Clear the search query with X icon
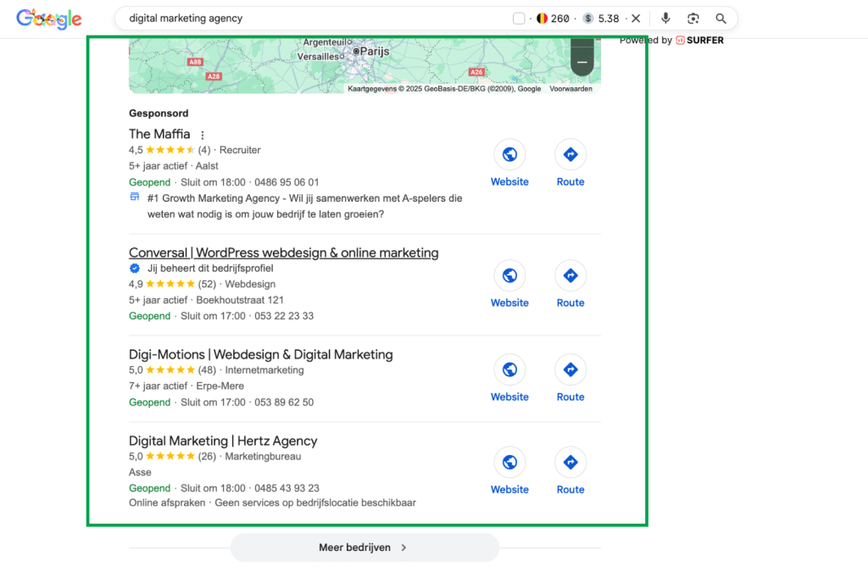The width and height of the screenshot is (868, 578). click(x=636, y=18)
